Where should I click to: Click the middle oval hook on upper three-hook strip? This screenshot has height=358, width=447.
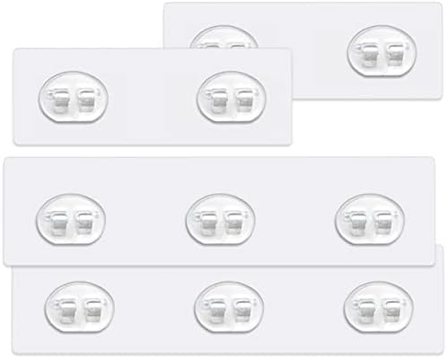coord(221,219)
